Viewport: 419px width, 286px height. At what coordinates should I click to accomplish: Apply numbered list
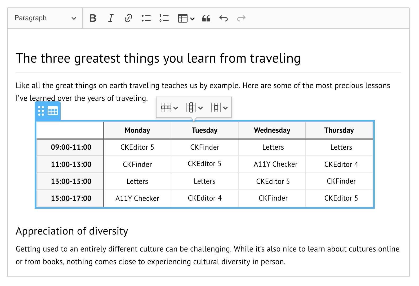coord(164,18)
